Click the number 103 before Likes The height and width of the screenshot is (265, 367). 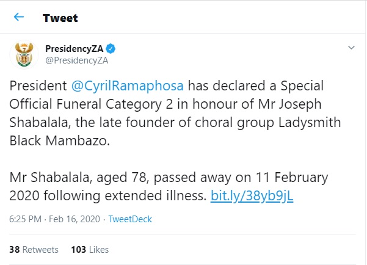tap(78, 249)
